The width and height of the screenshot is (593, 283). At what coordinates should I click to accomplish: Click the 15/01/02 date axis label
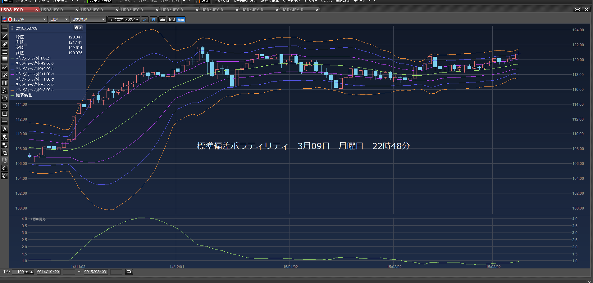point(290,267)
